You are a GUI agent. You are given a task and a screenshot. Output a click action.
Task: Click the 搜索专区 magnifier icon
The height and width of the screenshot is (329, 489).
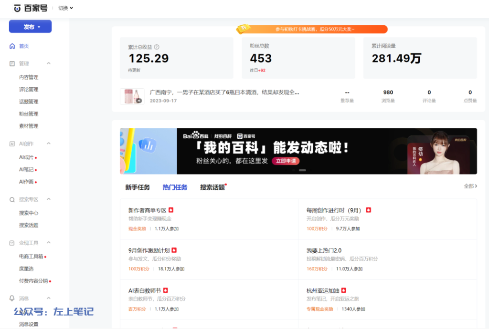click(12, 200)
